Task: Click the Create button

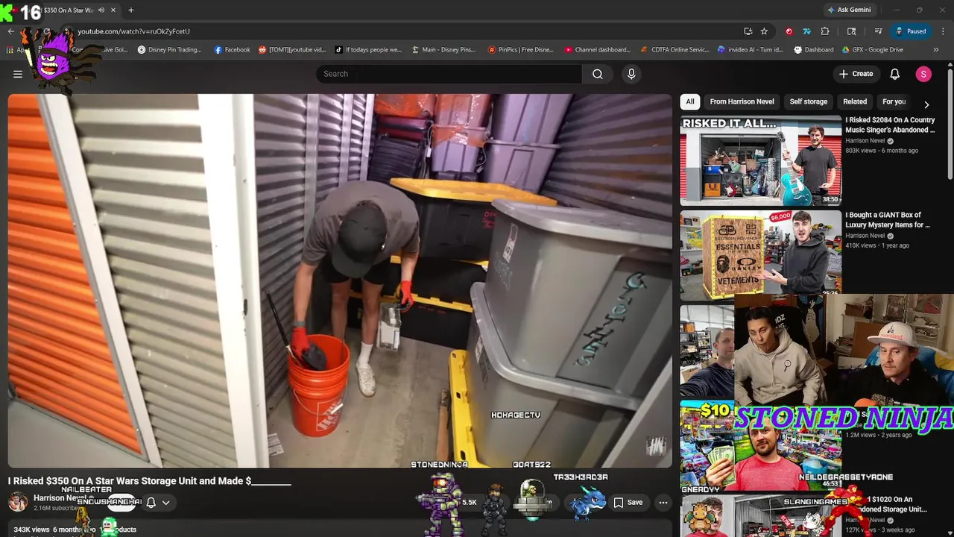Action: [x=856, y=74]
